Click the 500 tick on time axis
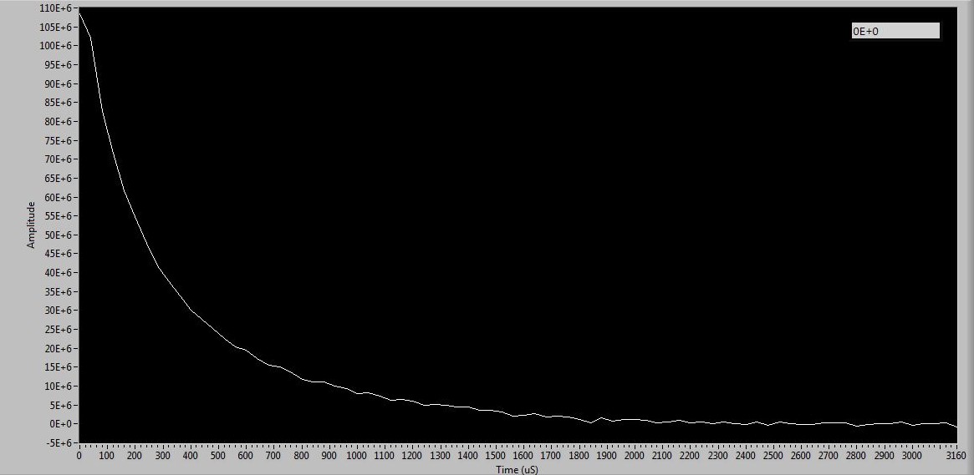Viewport: 974px width, 475px height. coord(217,457)
